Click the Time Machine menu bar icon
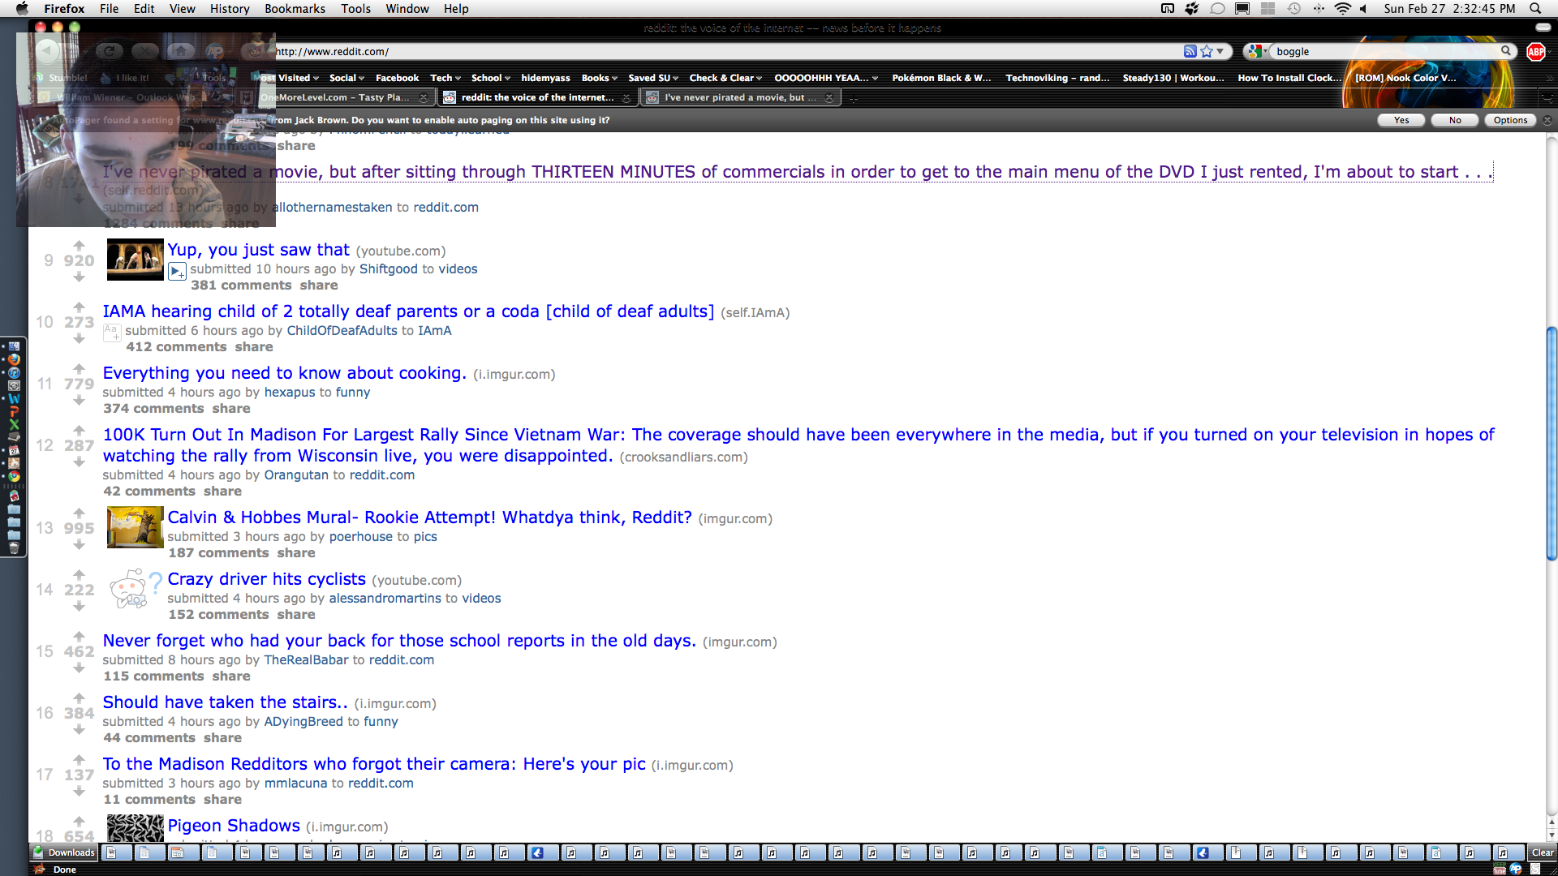Image resolution: width=1558 pixels, height=876 pixels. pos(1294,8)
